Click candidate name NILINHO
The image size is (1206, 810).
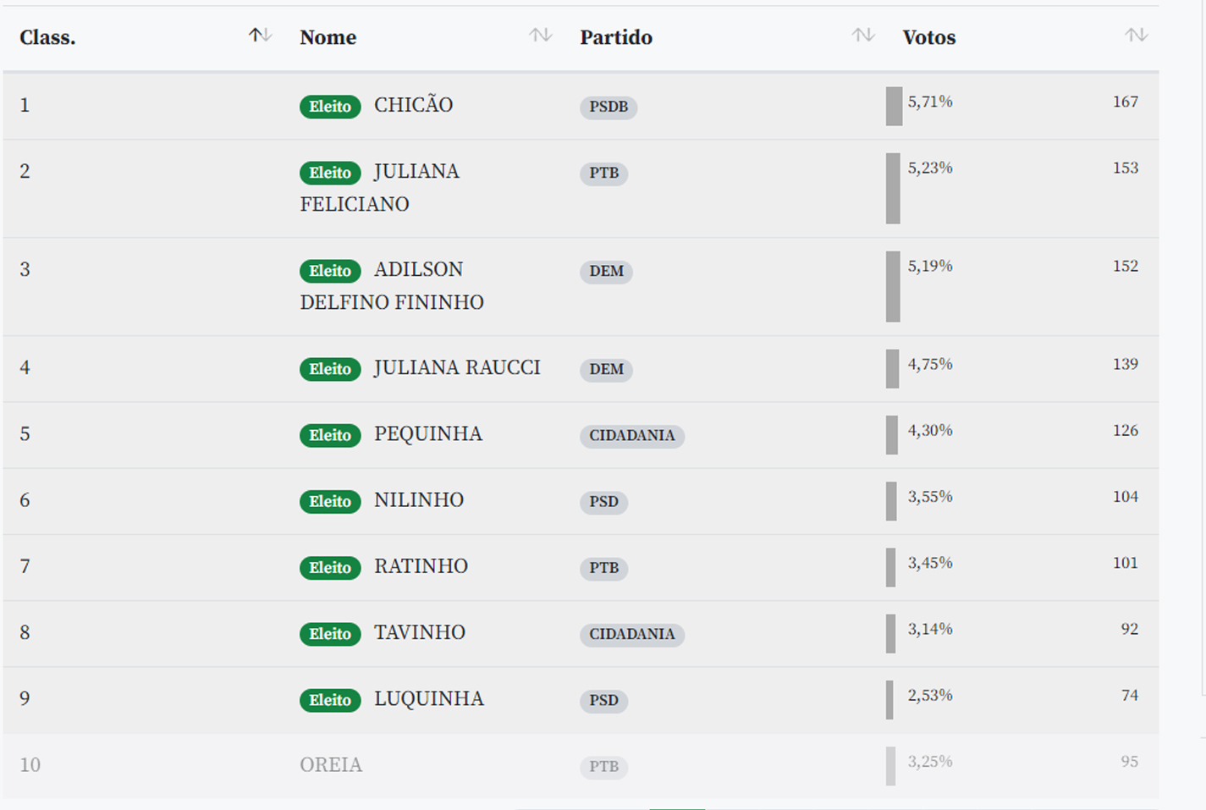pos(419,500)
